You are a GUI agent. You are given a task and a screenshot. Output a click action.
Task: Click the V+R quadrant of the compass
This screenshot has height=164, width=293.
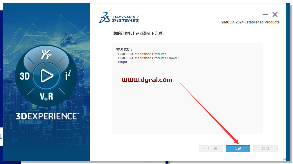(46, 97)
